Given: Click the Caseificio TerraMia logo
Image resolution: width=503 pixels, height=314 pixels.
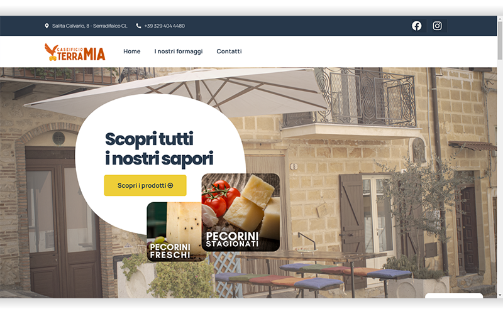Looking at the screenshot, I should coord(75,52).
